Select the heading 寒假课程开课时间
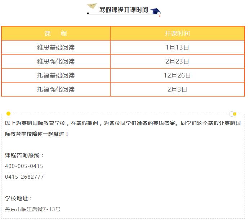Image resolution: width=250 pixels, height=220 pixels. coord(124,10)
